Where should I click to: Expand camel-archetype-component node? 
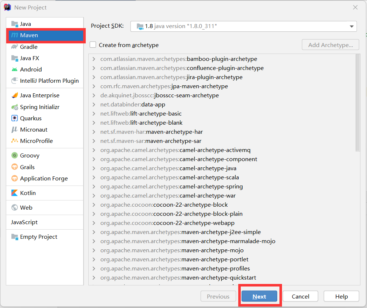(94, 159)
